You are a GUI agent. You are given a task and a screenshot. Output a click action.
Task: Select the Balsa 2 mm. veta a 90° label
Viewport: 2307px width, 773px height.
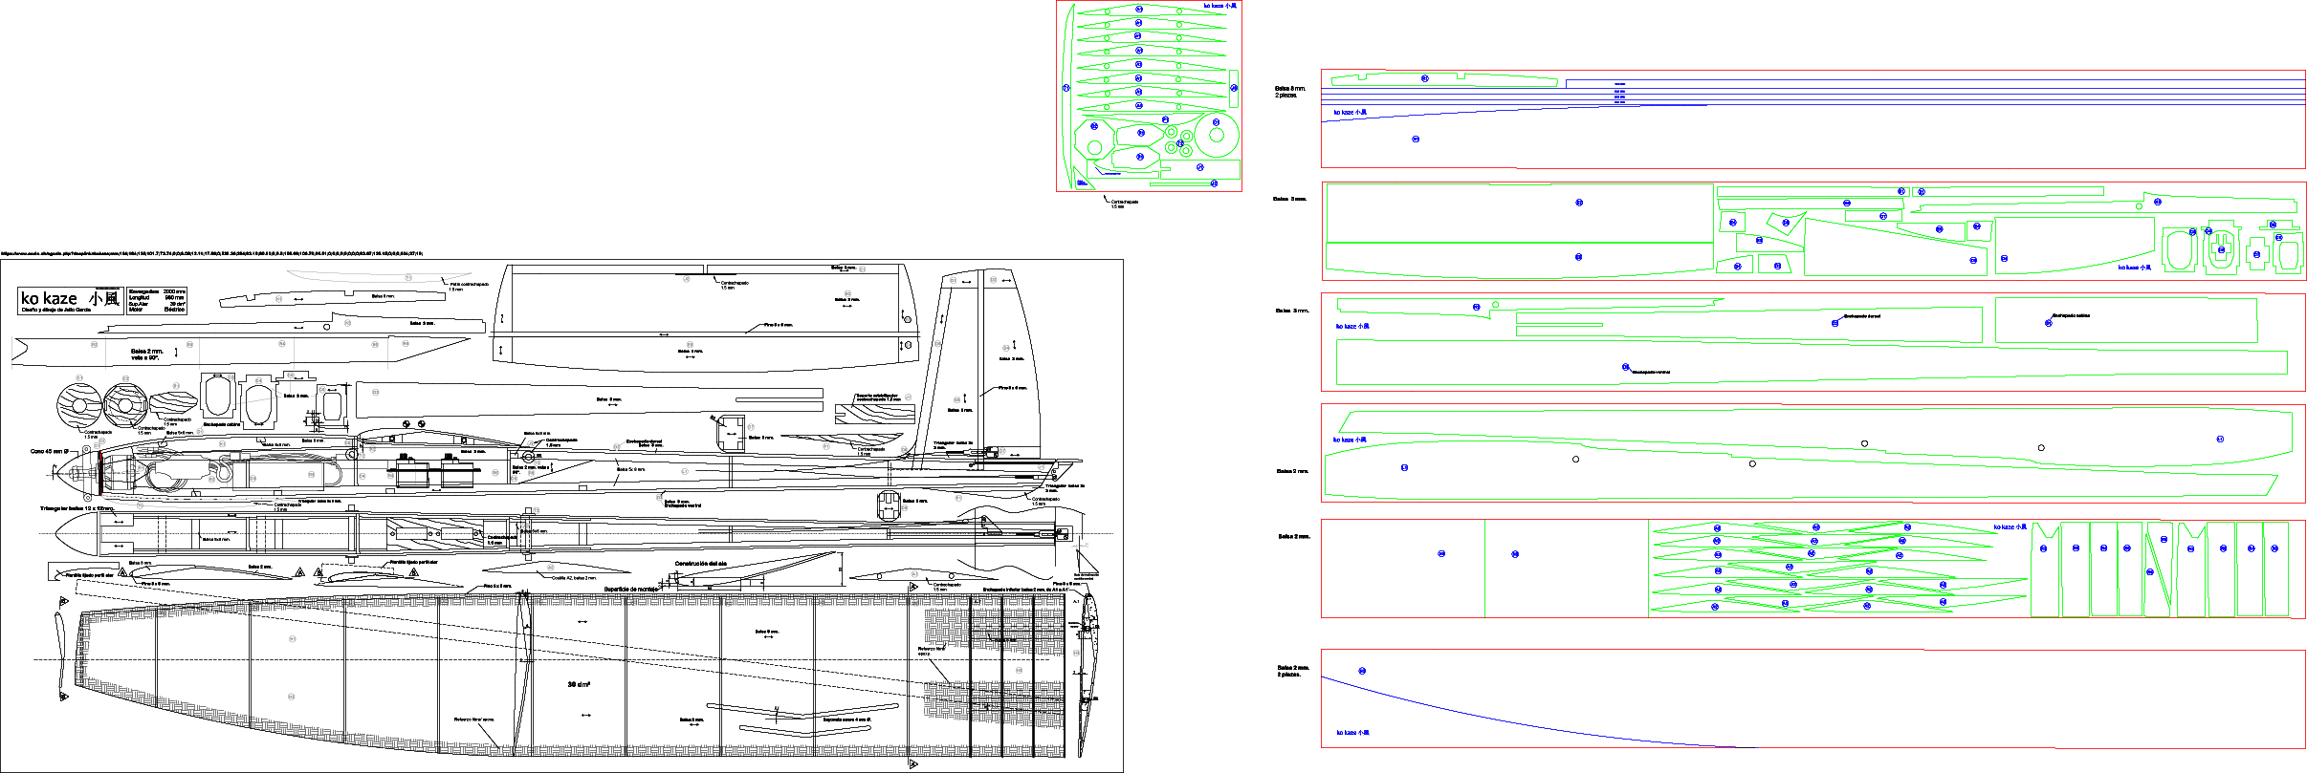click(146, 354)
